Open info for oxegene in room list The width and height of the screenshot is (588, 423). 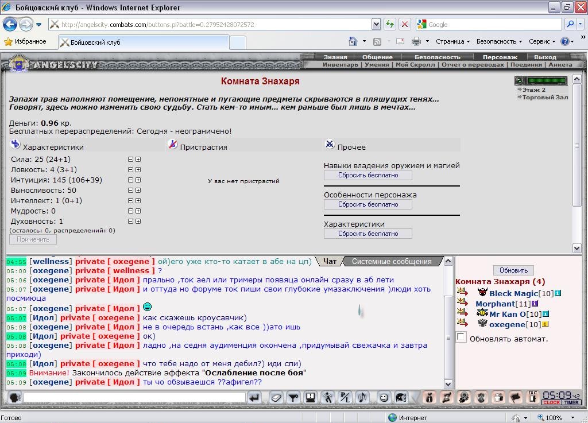click(x=546, y=324)
